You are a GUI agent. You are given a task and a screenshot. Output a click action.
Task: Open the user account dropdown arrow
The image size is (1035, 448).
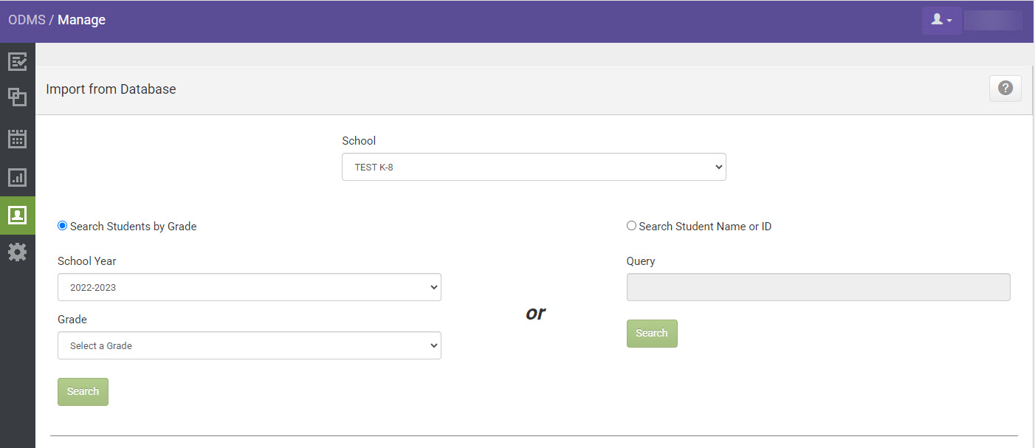(951, 22)
